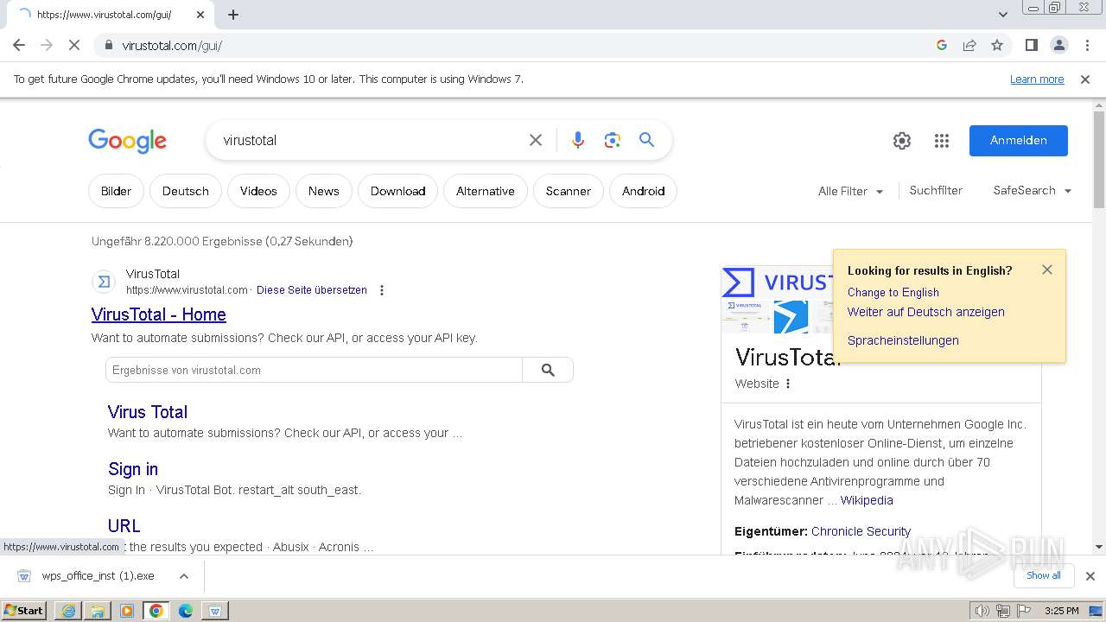Select the Bilder filter chip

click(x=116, y=191)
